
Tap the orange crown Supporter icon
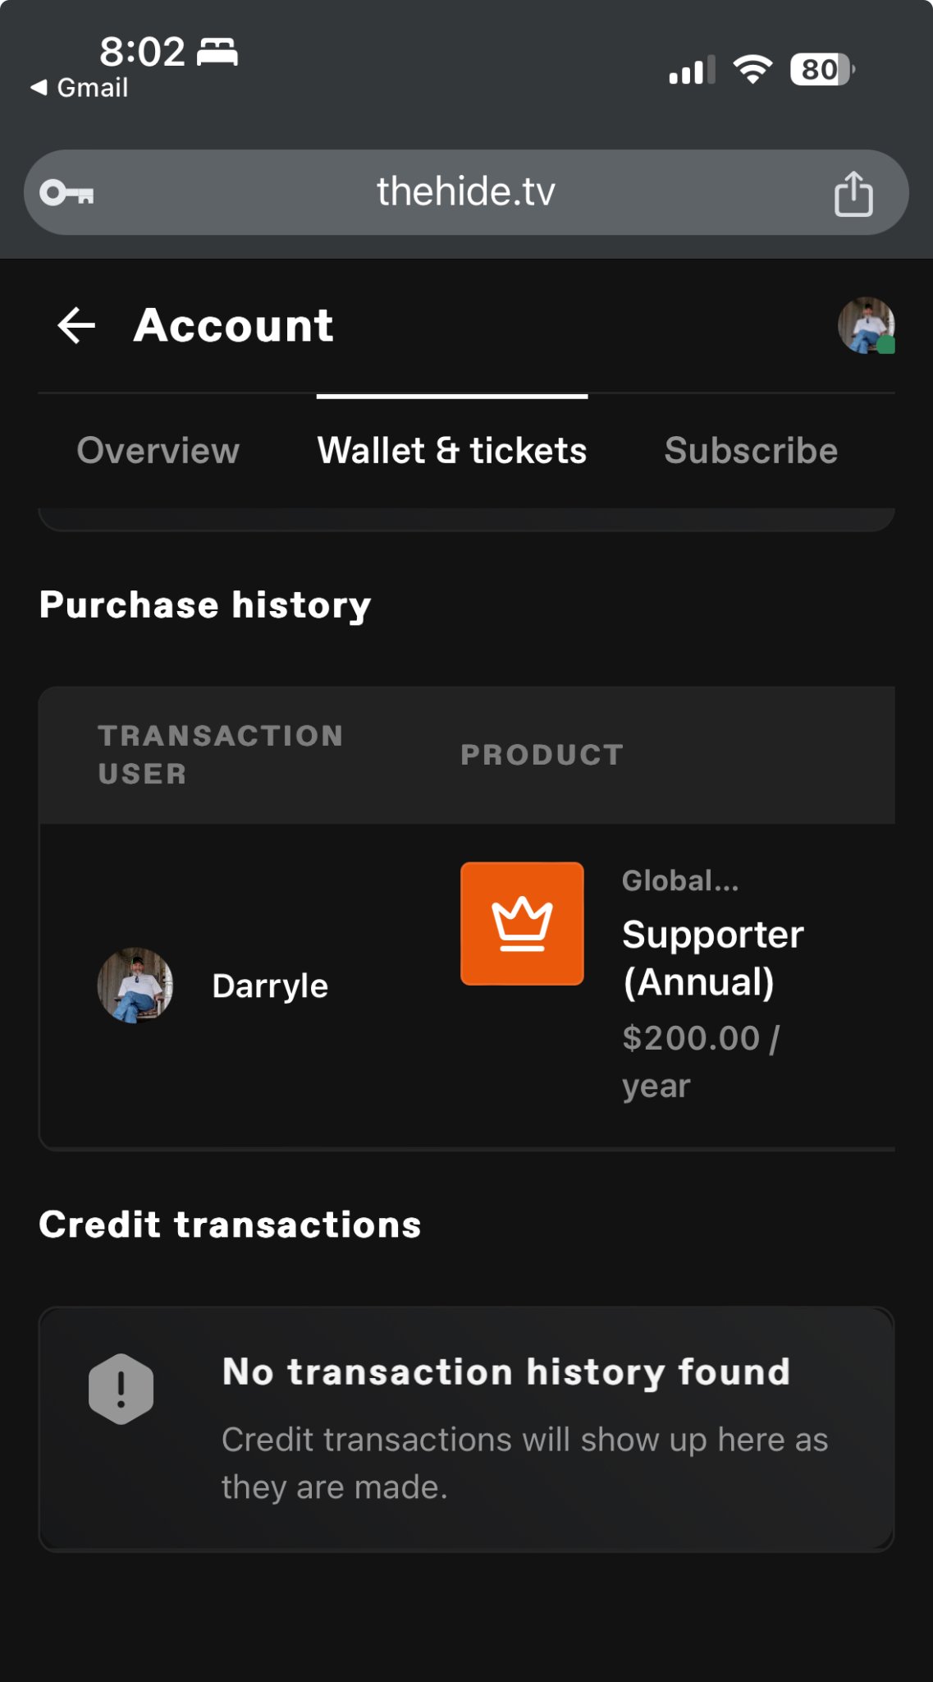pyautogui.click(x=522, y=923)
